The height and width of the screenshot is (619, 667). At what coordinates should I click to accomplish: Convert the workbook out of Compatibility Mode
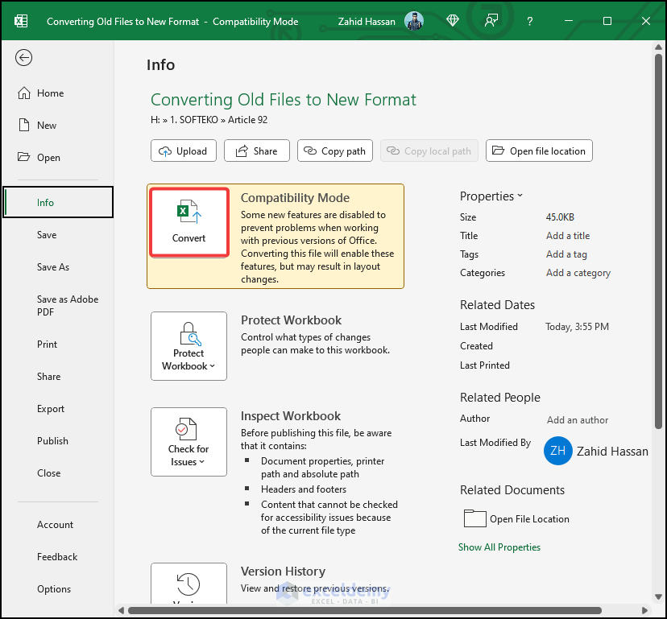pos(188,221)
